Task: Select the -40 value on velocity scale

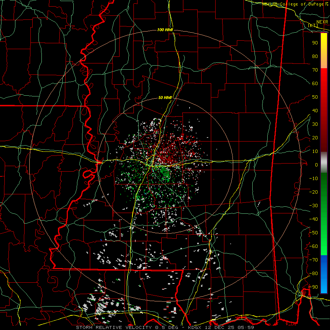Action: tap(313, 219)
